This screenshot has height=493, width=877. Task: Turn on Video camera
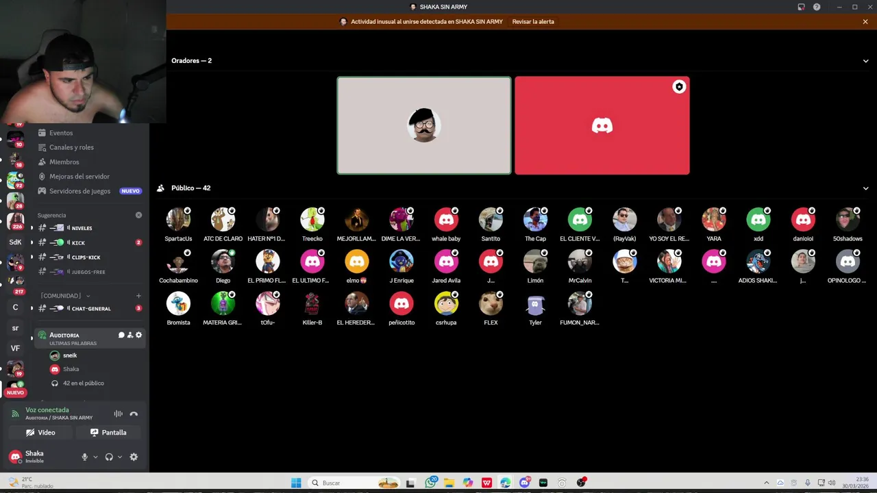point(40,433)
